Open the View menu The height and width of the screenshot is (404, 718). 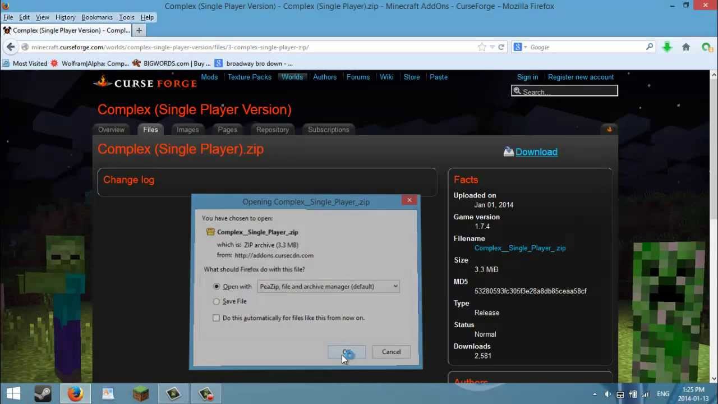coord(42,17)
